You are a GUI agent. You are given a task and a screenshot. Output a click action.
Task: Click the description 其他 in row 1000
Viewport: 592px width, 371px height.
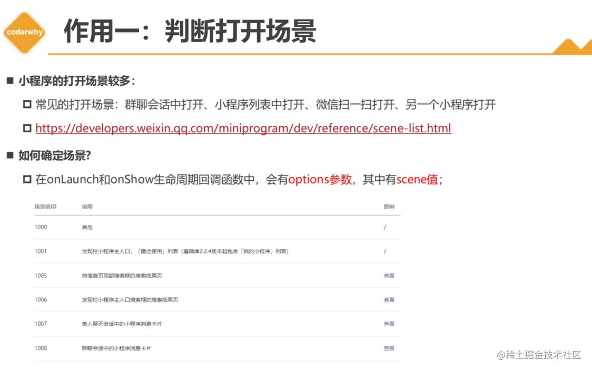[x=87, y=228]
